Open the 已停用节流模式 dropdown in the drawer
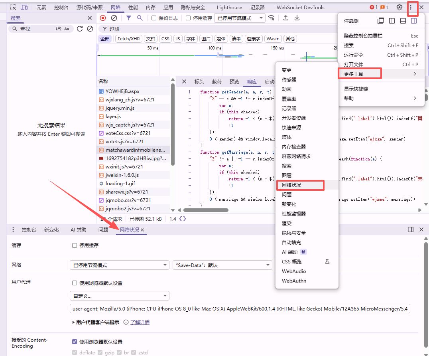The image size is (429, 356). 119,265
